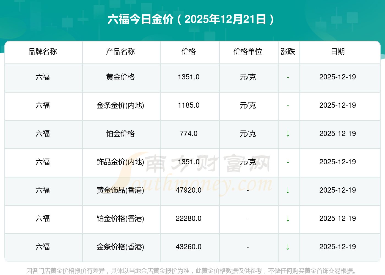385x275 pixels.
Task: Click the product name 饰品金价(内地)
Action: (120, 162)
